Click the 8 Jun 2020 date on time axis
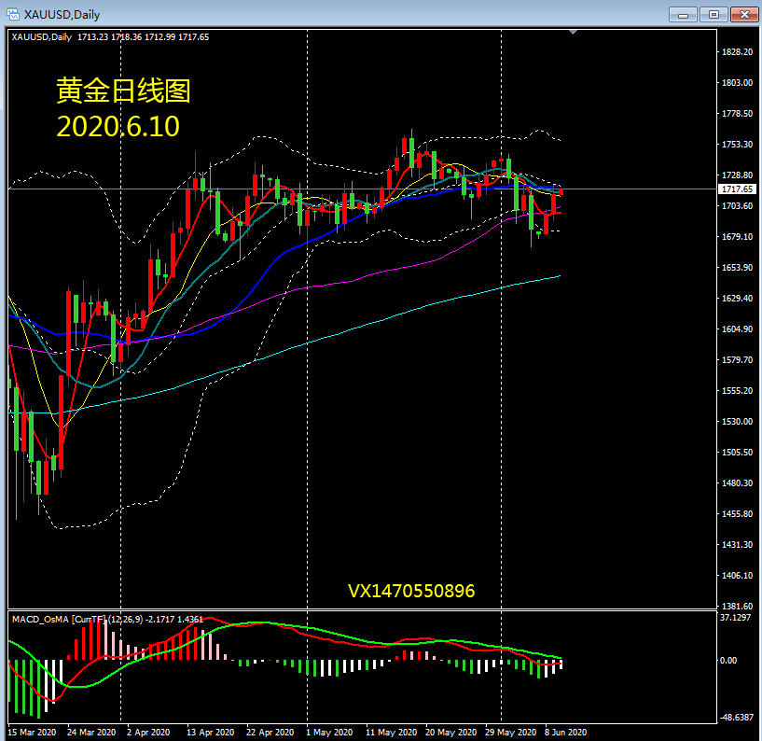 [x=565, y=732]
